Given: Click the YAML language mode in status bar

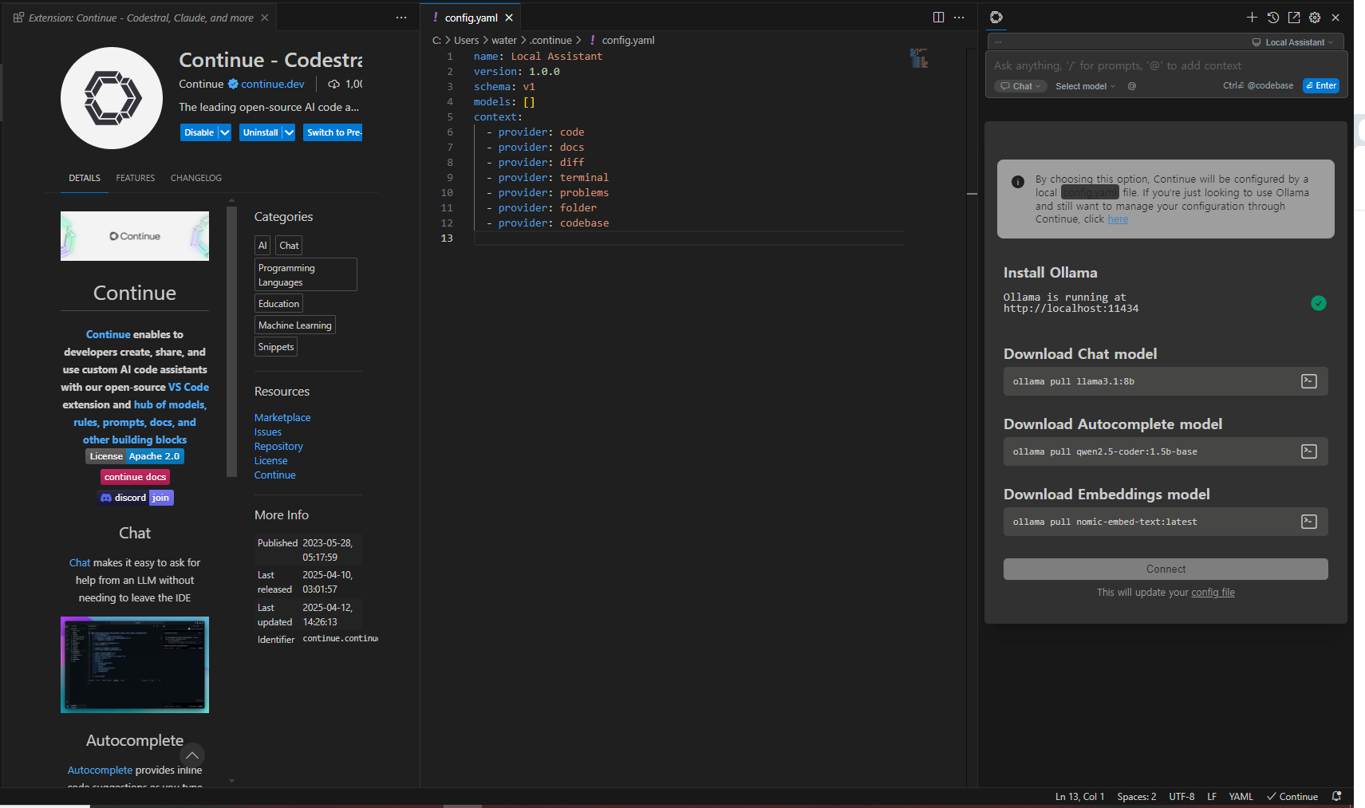Looking at the screenshot, I should coord(1241,796).
